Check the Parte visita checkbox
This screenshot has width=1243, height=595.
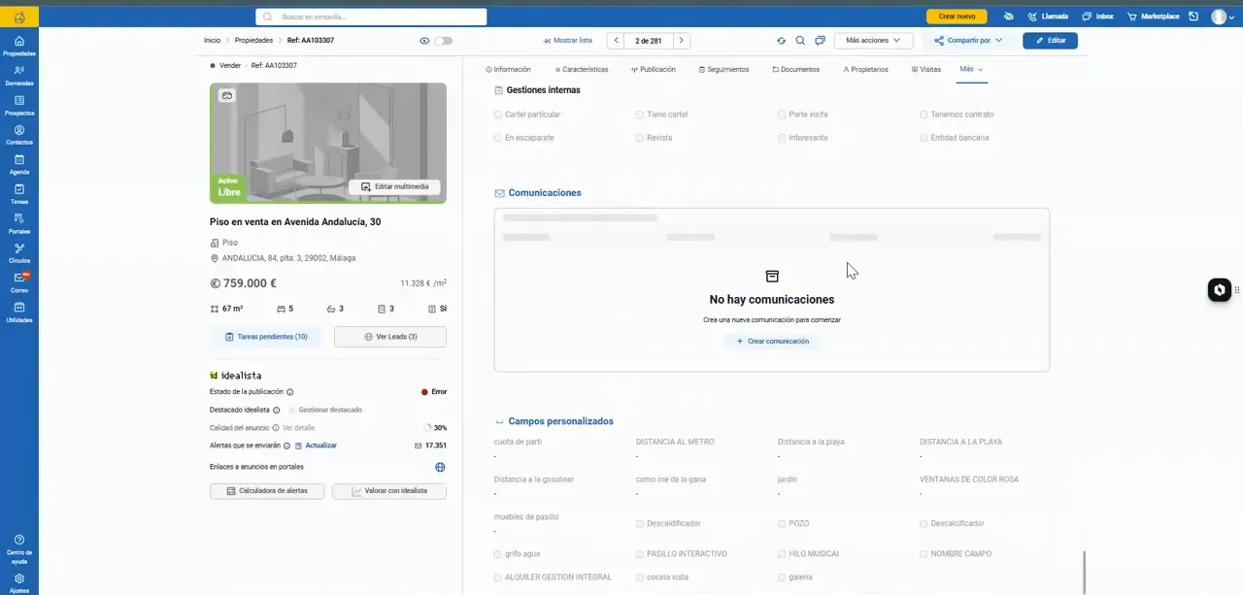pyautogui.click(x=782, y=115)
